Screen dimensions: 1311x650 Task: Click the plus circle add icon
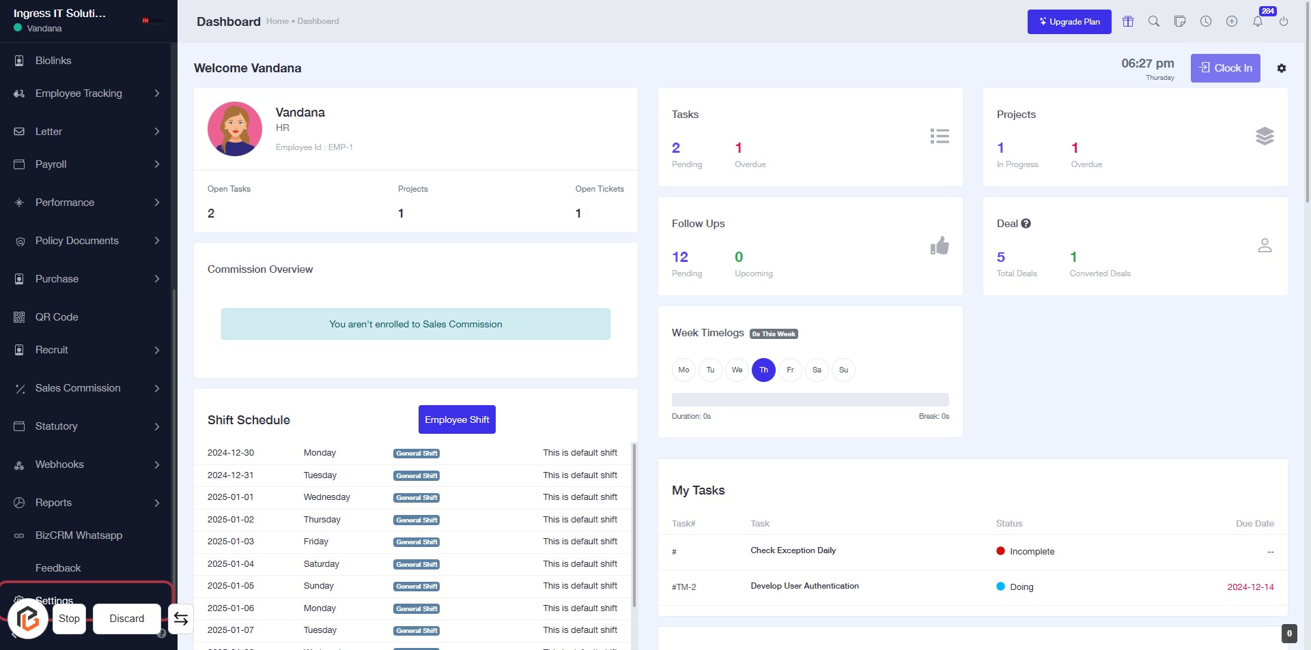(x=1232, y=21)
